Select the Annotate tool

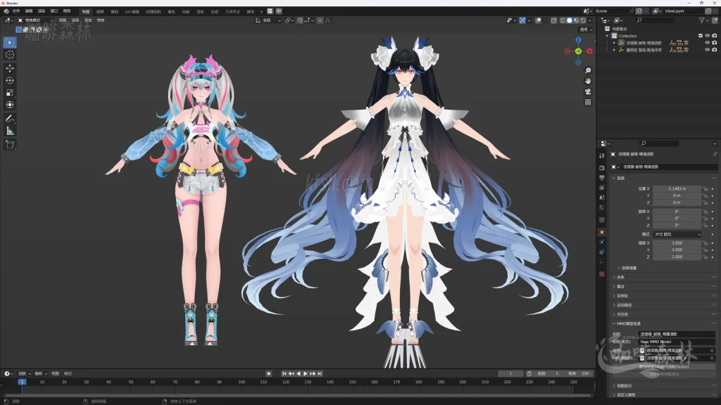click(10, 118)
